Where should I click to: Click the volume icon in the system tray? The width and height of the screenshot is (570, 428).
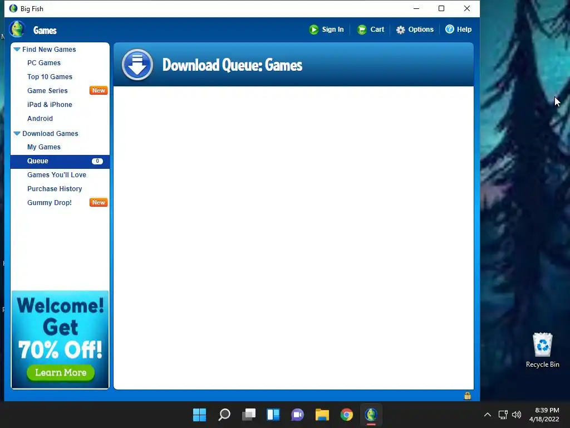click(x=517, y=415)
